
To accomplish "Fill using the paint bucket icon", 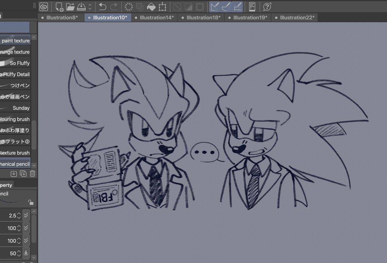I will click(x=151, y=6).
